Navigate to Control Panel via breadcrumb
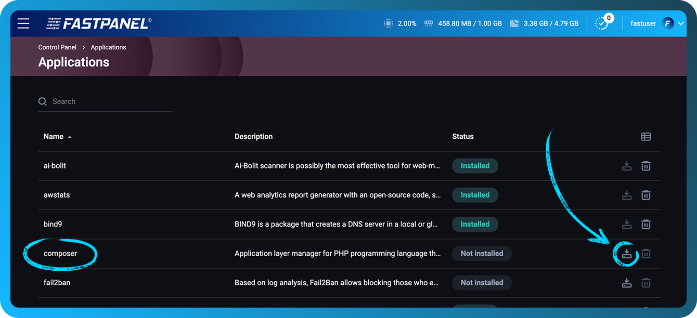This screenshot has width=697, height=318. [x=57, y=47]
